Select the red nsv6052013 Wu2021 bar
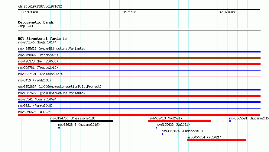The image size is (269, 152). (179, 121)
